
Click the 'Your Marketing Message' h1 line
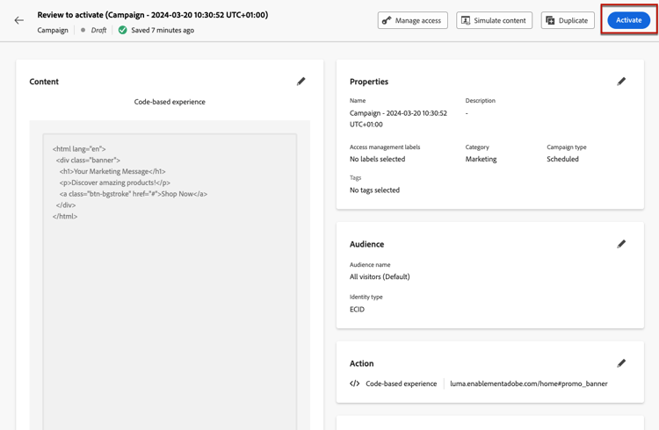pyautogui.click(x=112, y=171)
